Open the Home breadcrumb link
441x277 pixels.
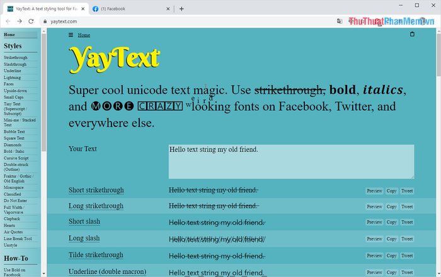pos(84,35)
